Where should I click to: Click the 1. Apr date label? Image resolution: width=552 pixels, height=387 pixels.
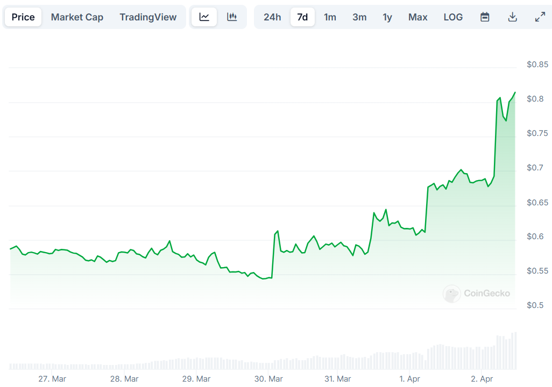[x=409, y=379]
